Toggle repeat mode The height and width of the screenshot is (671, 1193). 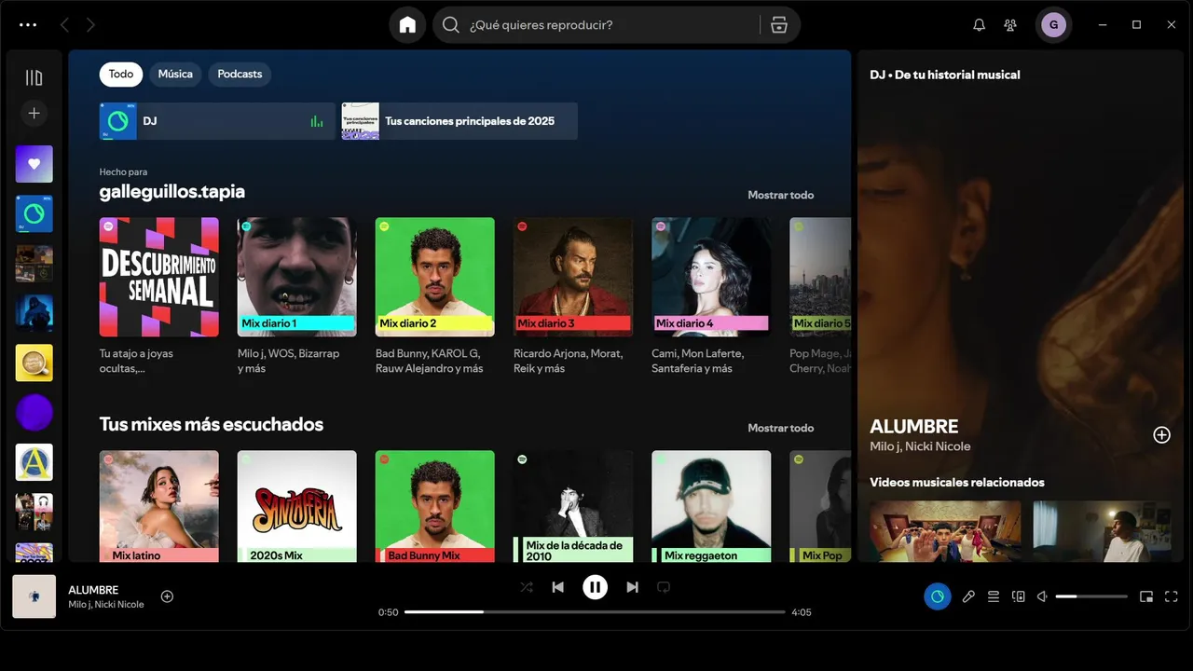pos(664,587)
